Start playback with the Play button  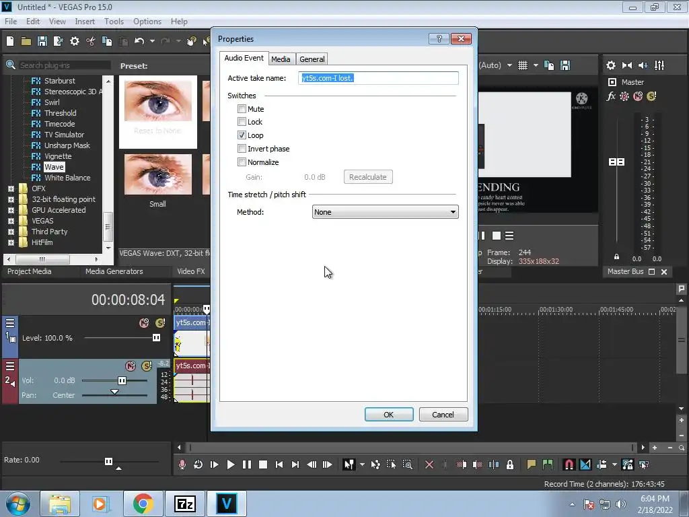(x=231, y=464)
